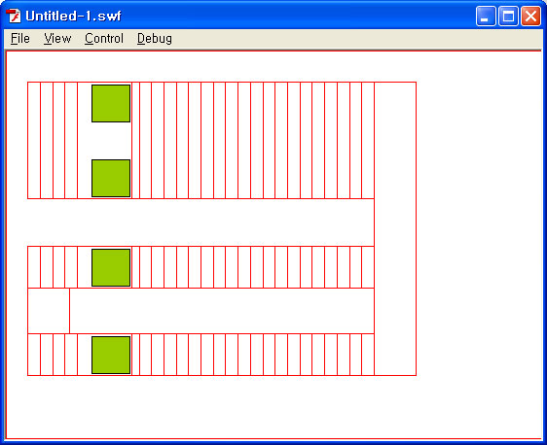Minimize the Untitled-1.swf window
Image resolution: width=547 pixels, height=445 pixels.
[x=486, y=16]
